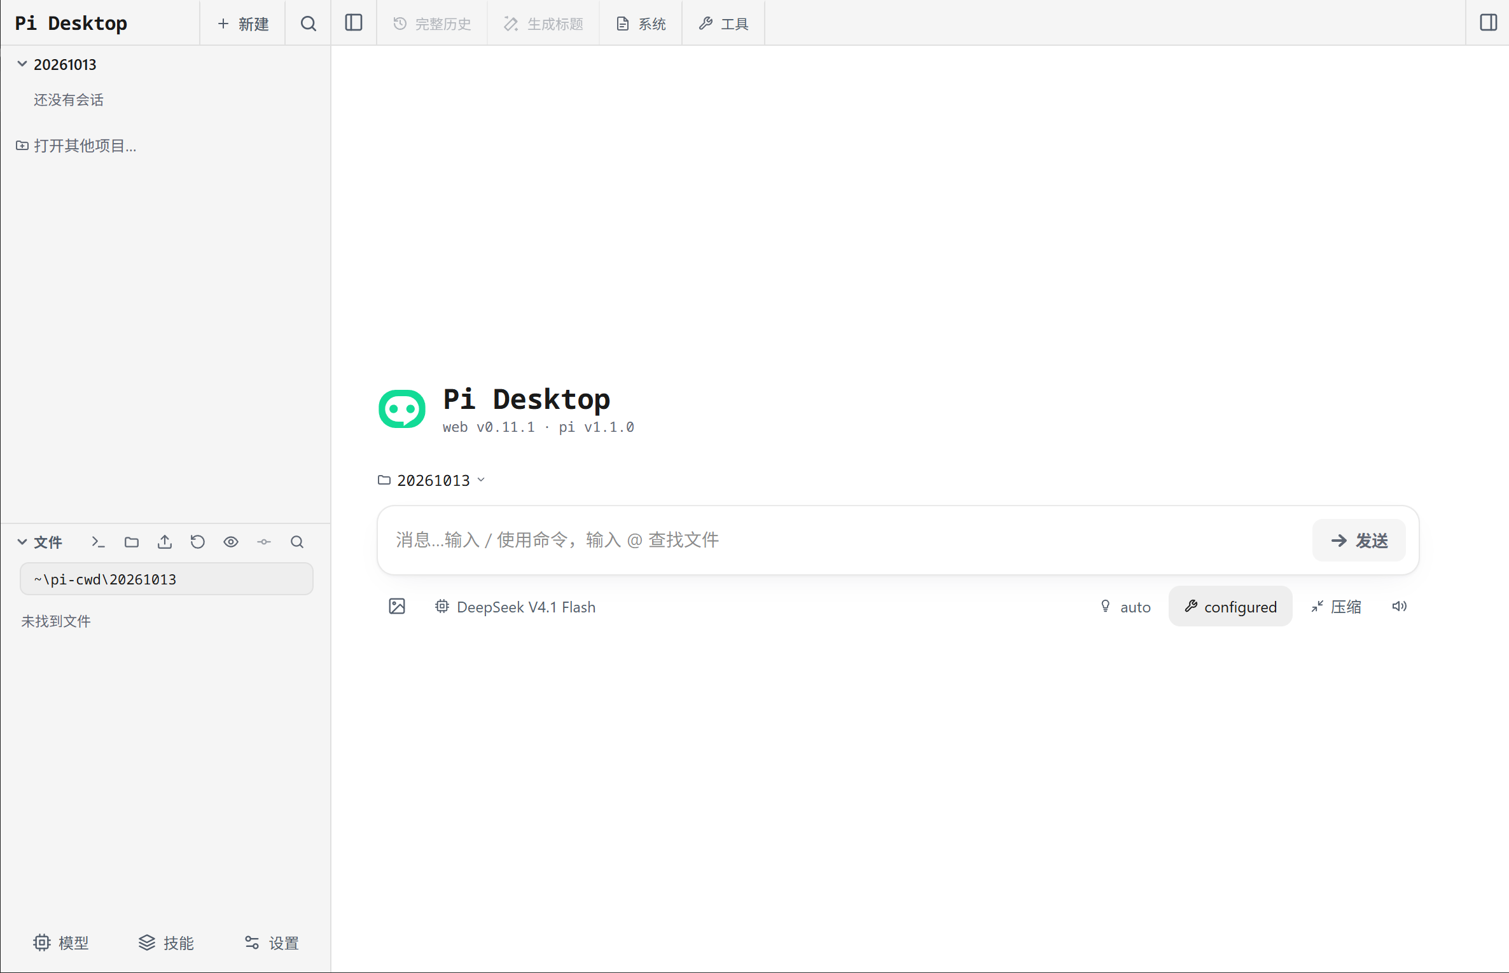This screenshot has width=1509, height=973.
Task: Toggle hidden files eye icon
Action: click(231, 542)
